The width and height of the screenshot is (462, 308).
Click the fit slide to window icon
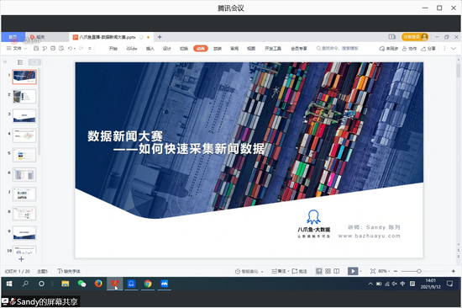(373, 271)
